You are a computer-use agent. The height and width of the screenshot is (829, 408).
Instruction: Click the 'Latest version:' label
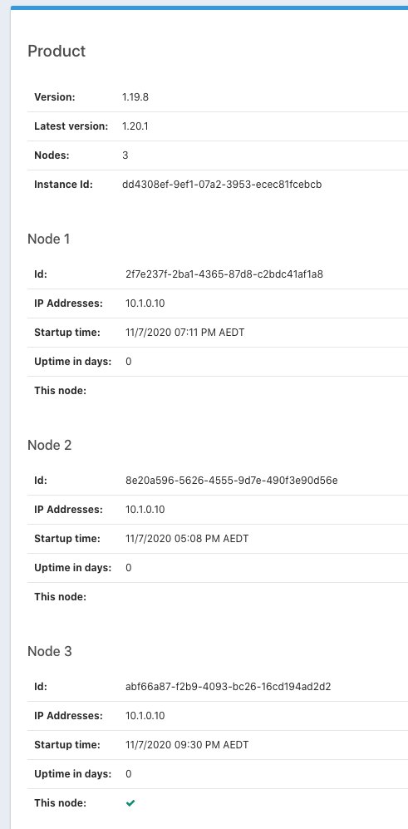pyautogui.click(x=71, y=126)
